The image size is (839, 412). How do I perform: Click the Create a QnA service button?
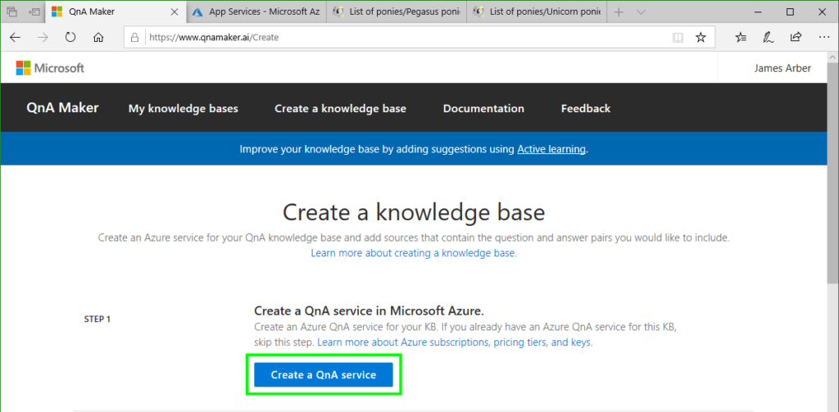(323, 375)
